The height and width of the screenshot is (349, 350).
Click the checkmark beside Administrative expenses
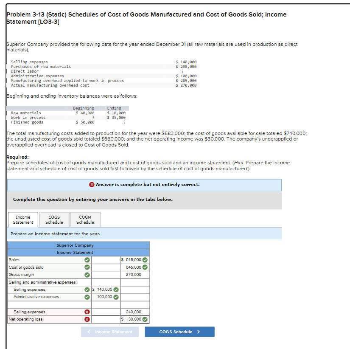pyautogui.click(x=87, y=297)
